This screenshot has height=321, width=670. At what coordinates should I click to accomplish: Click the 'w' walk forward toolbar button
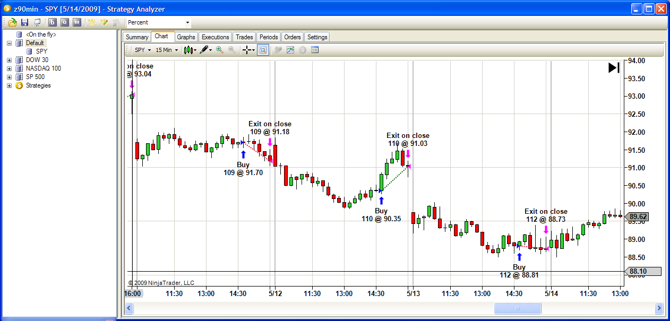pyautogui.click(x=77, y=22)
